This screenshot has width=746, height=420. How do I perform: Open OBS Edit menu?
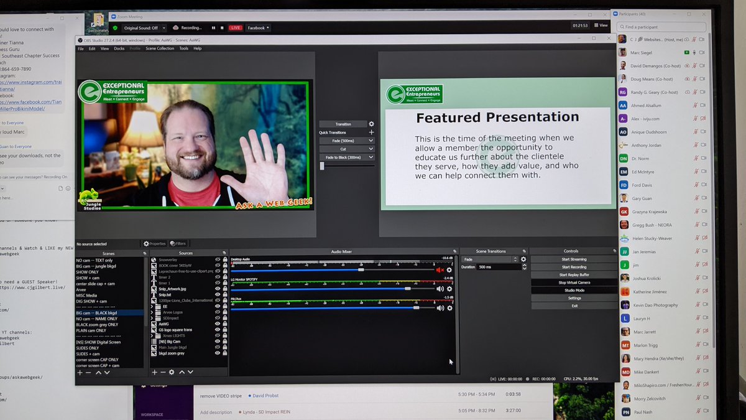point(92,49)
